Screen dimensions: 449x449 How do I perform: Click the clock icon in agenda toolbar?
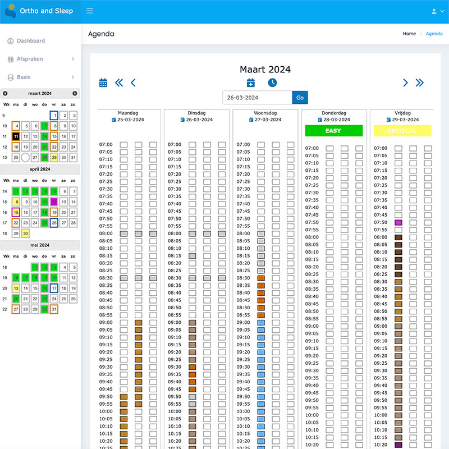(272, 83)
